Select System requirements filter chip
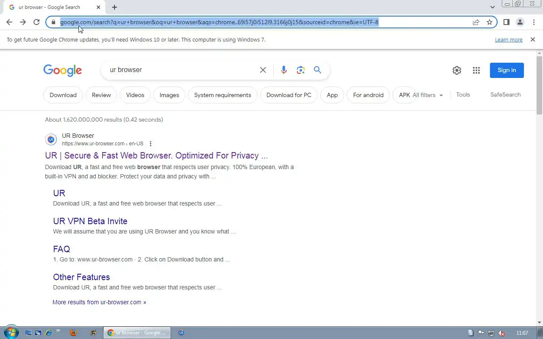This screenshot has width=543, height=339. pos(223,95)
